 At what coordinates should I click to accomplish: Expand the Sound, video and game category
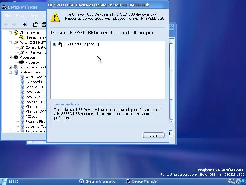coord(10,67)
